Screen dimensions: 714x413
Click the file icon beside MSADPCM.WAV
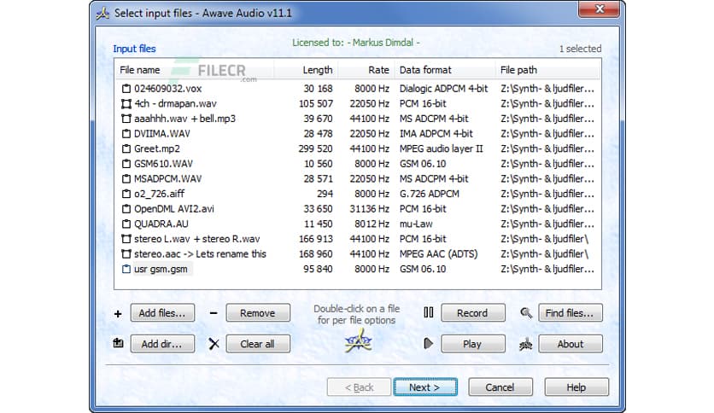(x=126, y=178)
